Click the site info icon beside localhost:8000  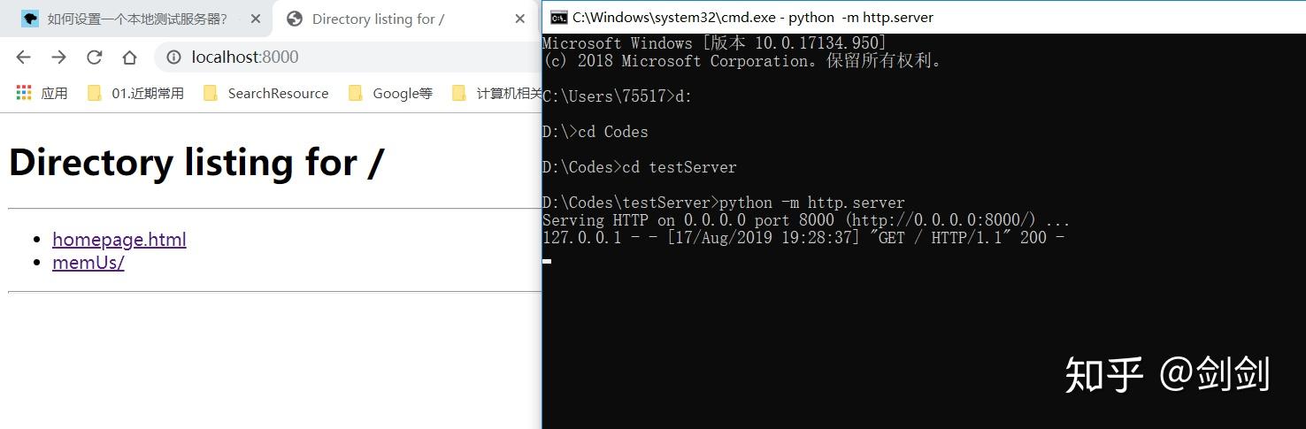[x=174, y=57]
